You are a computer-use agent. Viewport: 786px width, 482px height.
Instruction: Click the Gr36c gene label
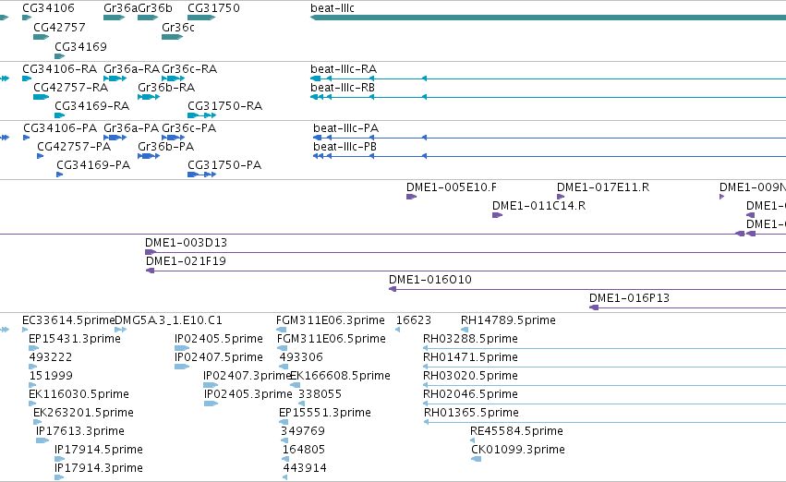click(178, 27)
